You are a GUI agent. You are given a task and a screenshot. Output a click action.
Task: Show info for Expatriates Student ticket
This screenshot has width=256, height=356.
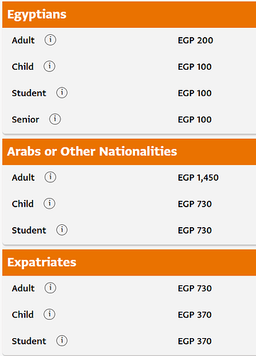click(62, 340)
